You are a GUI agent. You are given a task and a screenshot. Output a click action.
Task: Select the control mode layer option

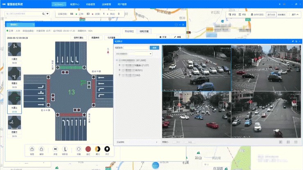coord(282,15)
